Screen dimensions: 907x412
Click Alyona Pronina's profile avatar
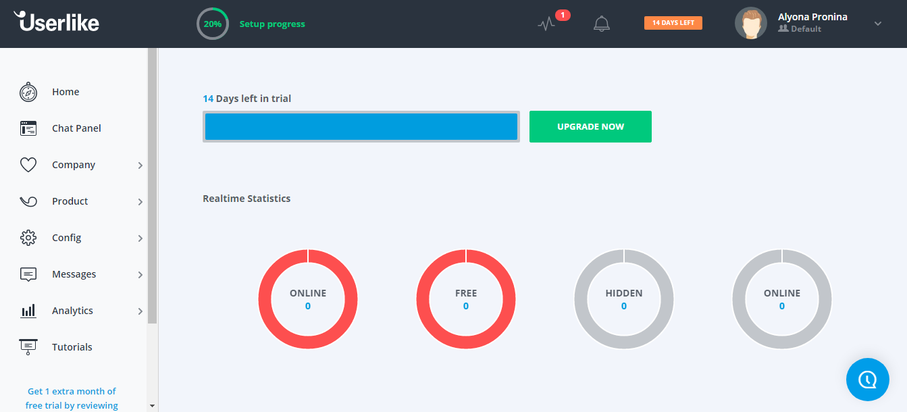pos(751,24)
